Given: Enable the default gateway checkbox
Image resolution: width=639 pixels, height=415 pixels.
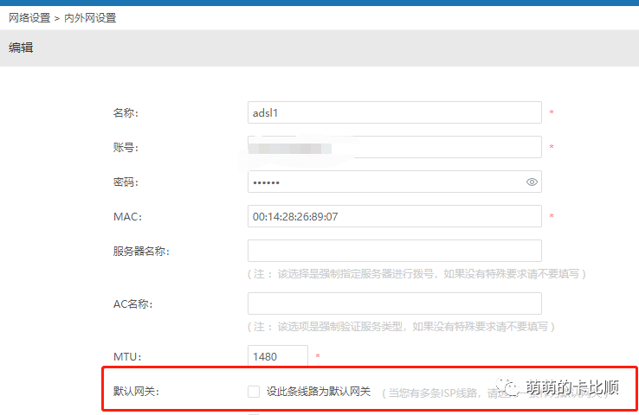Looking at the screenshot, I should (254, 392).
